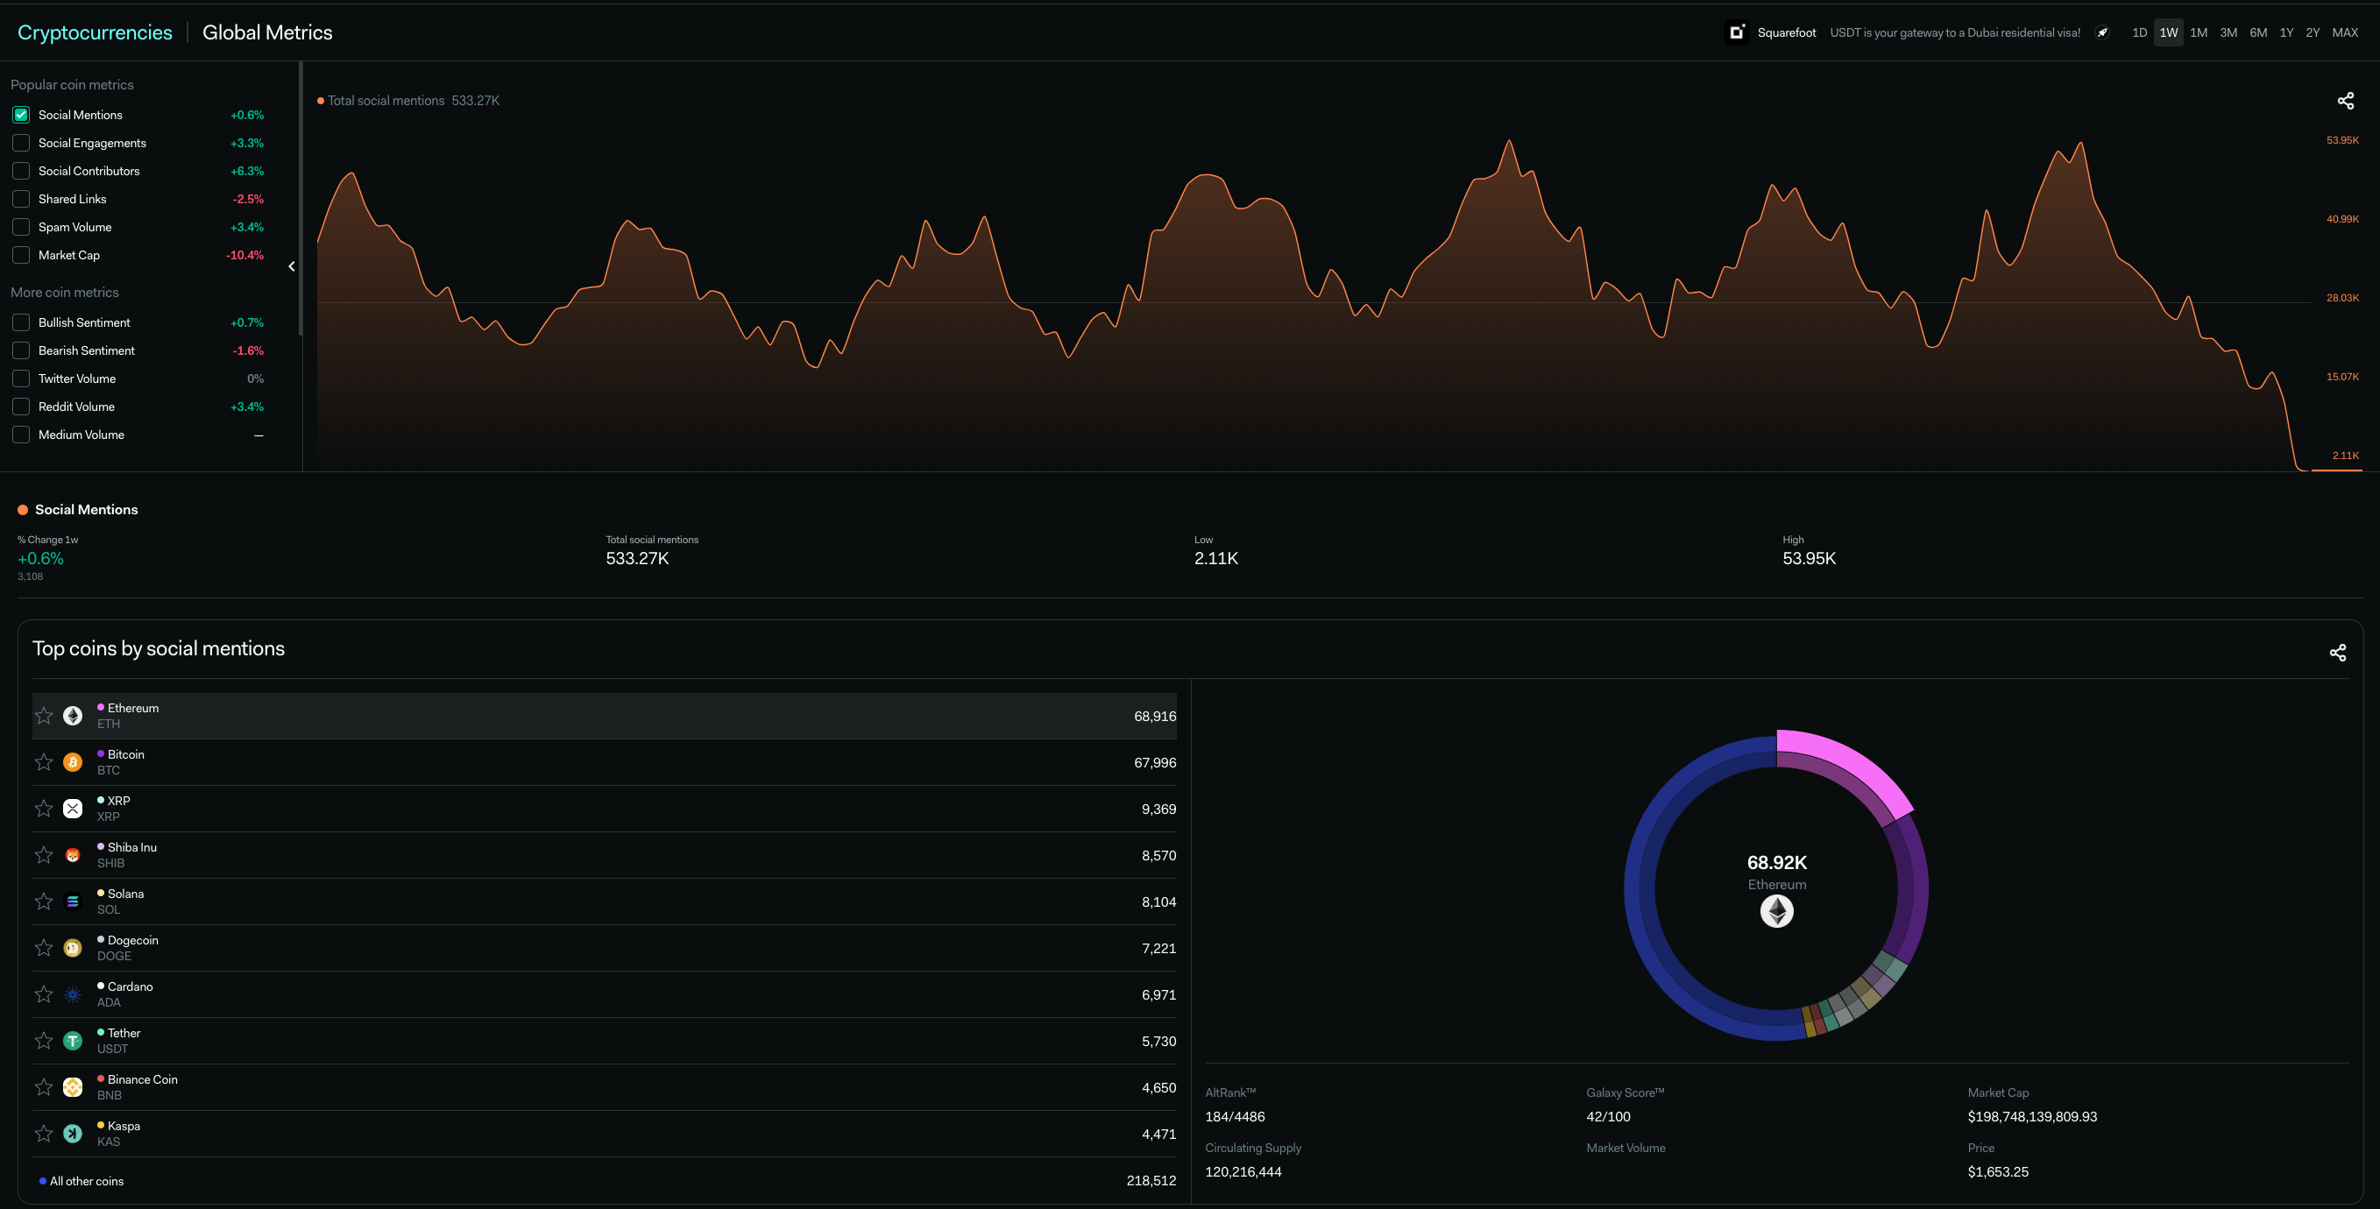Collapse the metrics sidebar with chevron

pos(292,267)
